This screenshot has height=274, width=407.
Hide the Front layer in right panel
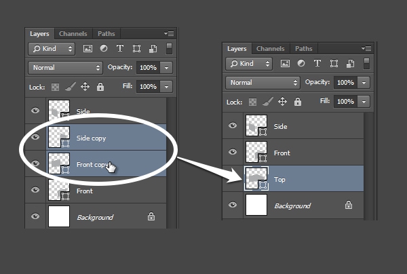coord(233,152)
